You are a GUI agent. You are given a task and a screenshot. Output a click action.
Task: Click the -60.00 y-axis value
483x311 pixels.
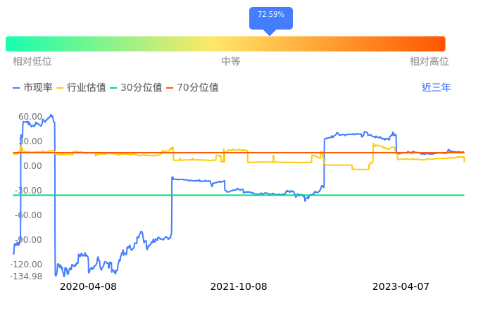30,215
